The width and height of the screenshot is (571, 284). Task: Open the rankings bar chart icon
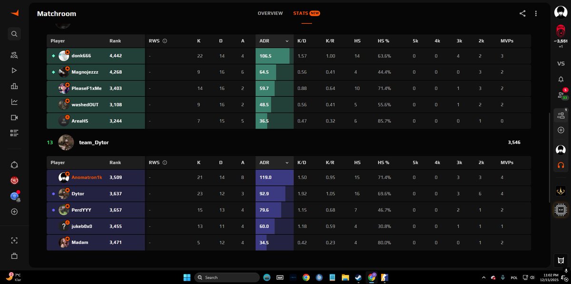click(14, 86)
